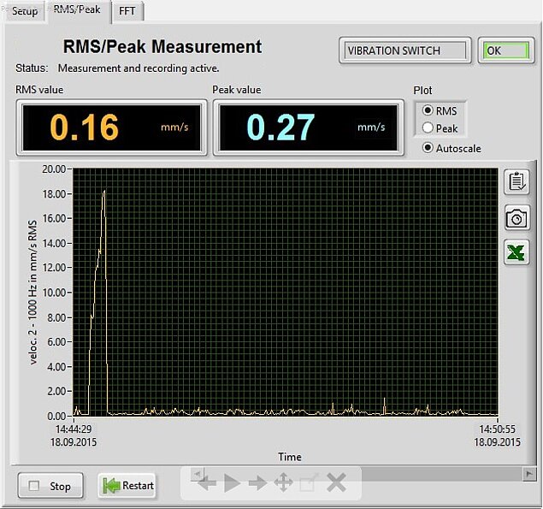Click the green OK status indicator
Image resolution: width=543 pixels, height=509 pixels.
(x=506, y=50)
